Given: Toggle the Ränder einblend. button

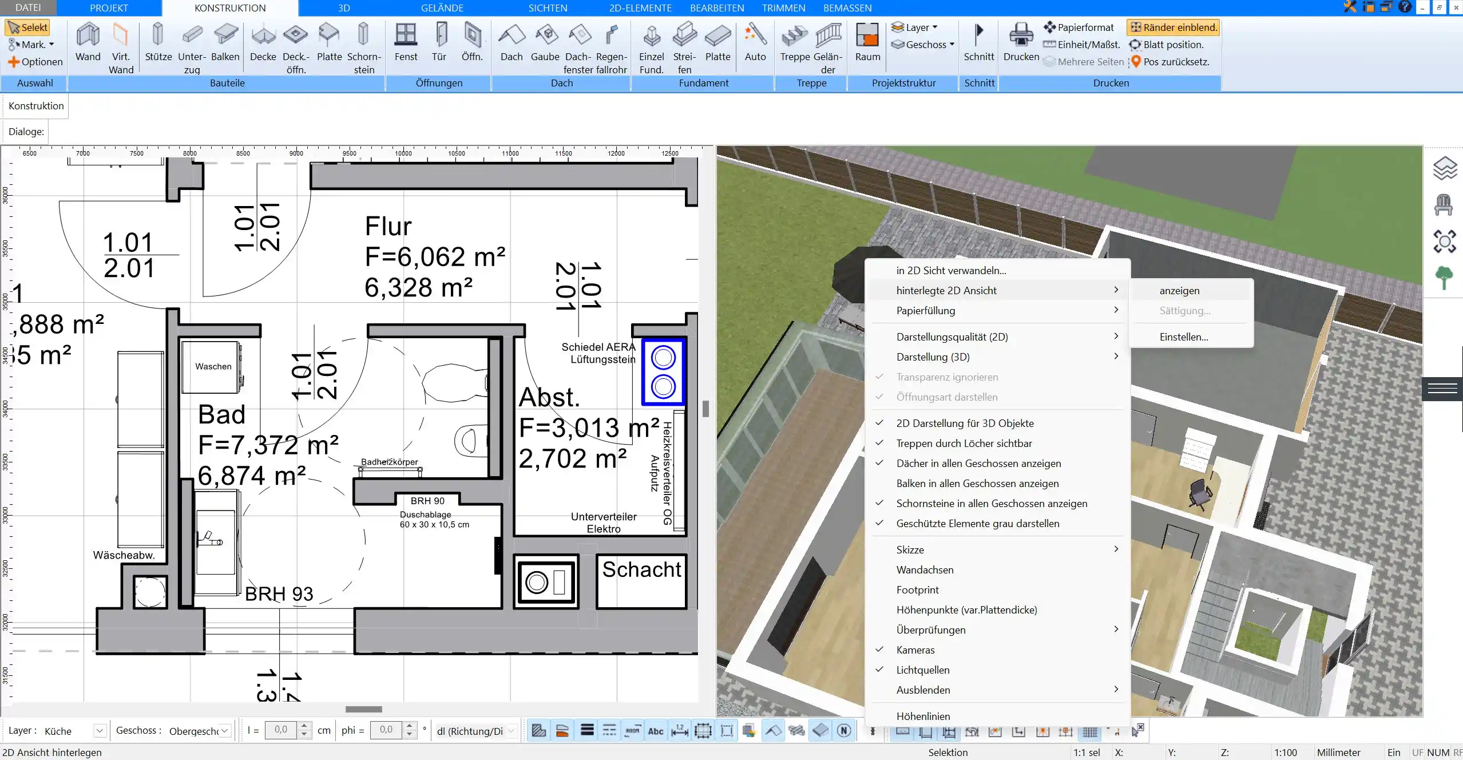Looking at the screenshot, I should coord(1173,27).
